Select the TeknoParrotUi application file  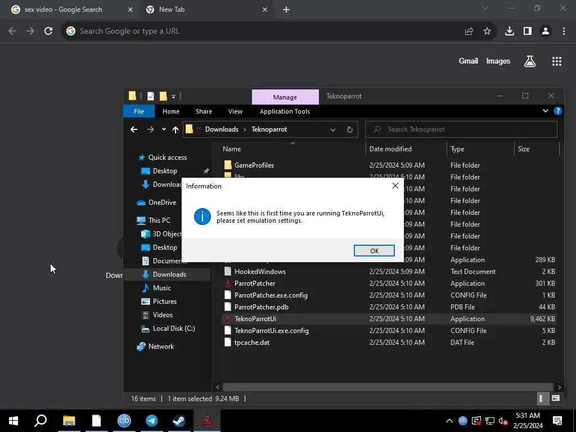255,319
